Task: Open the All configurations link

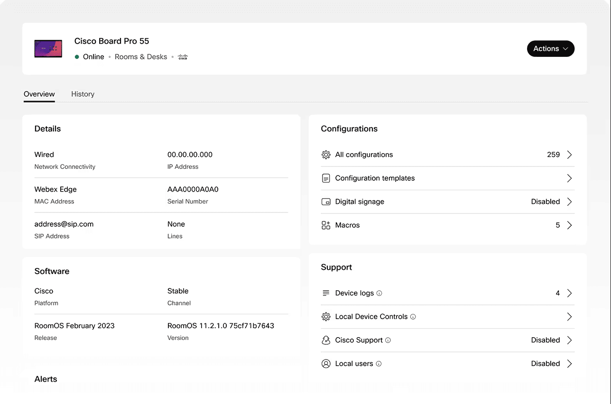Action: tap(364, 155)
